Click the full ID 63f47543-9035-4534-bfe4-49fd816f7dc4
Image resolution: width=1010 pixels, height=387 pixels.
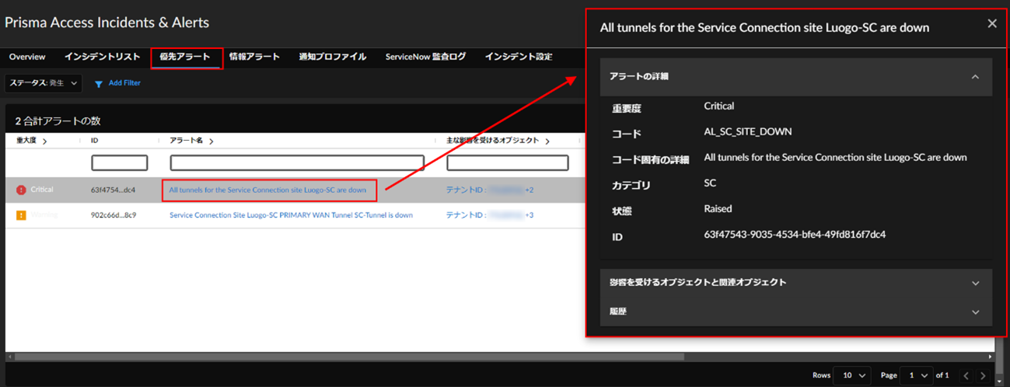click(795, 234)
